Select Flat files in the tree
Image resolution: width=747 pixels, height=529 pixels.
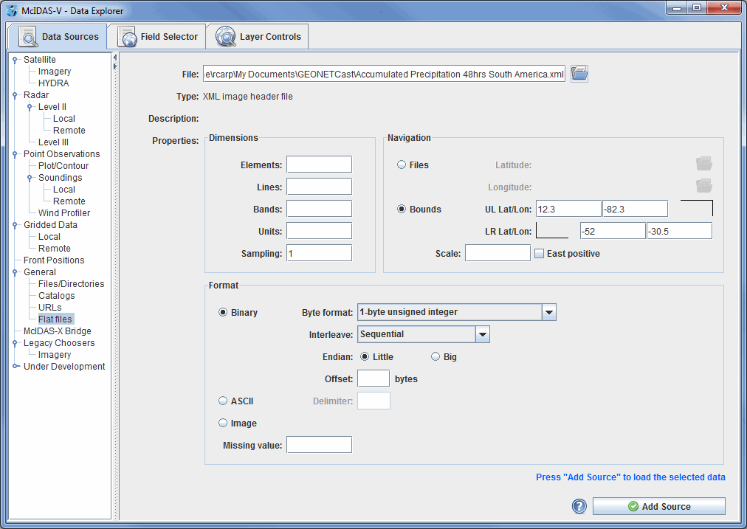[x=55, y=319]
